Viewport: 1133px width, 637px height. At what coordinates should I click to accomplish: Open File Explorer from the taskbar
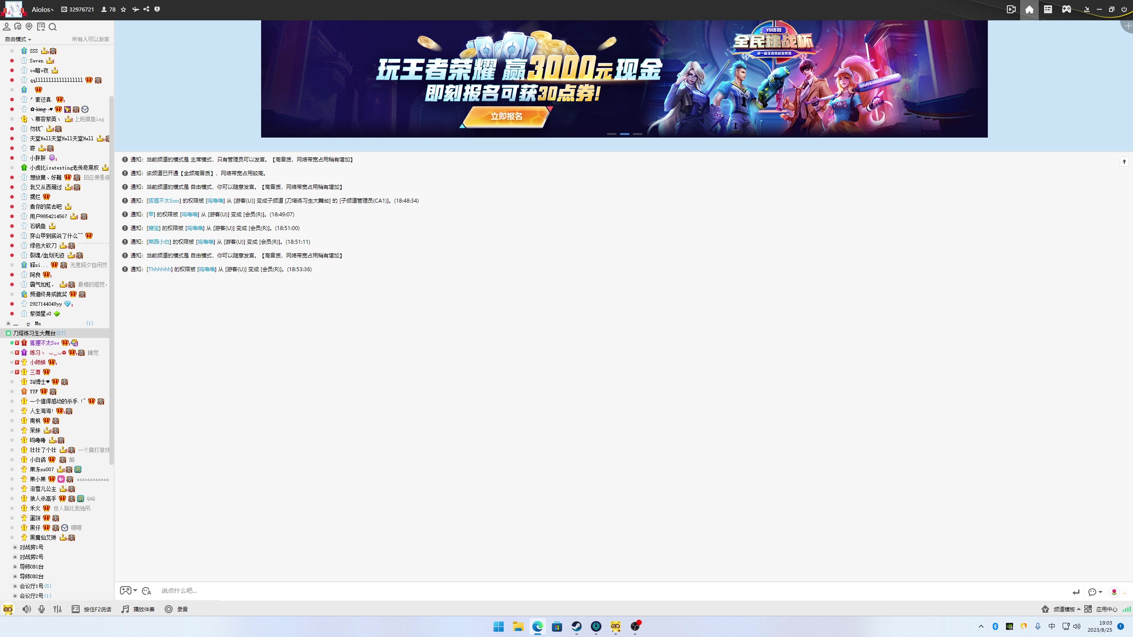[518, 626]
